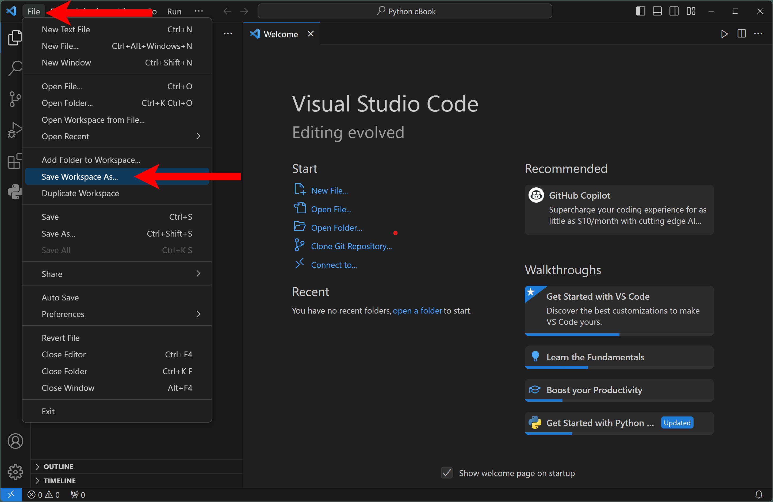Open the Extensions view icon

[15, 161]
